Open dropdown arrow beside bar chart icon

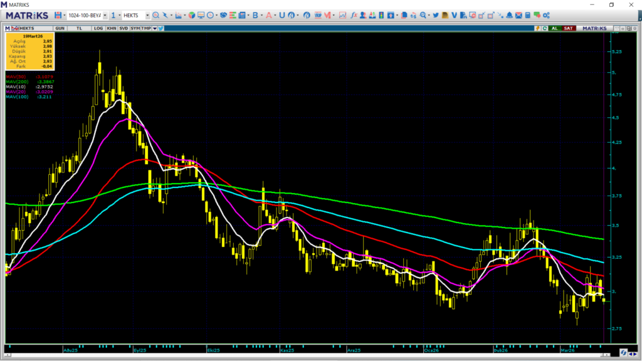click(x=185, y=16)
